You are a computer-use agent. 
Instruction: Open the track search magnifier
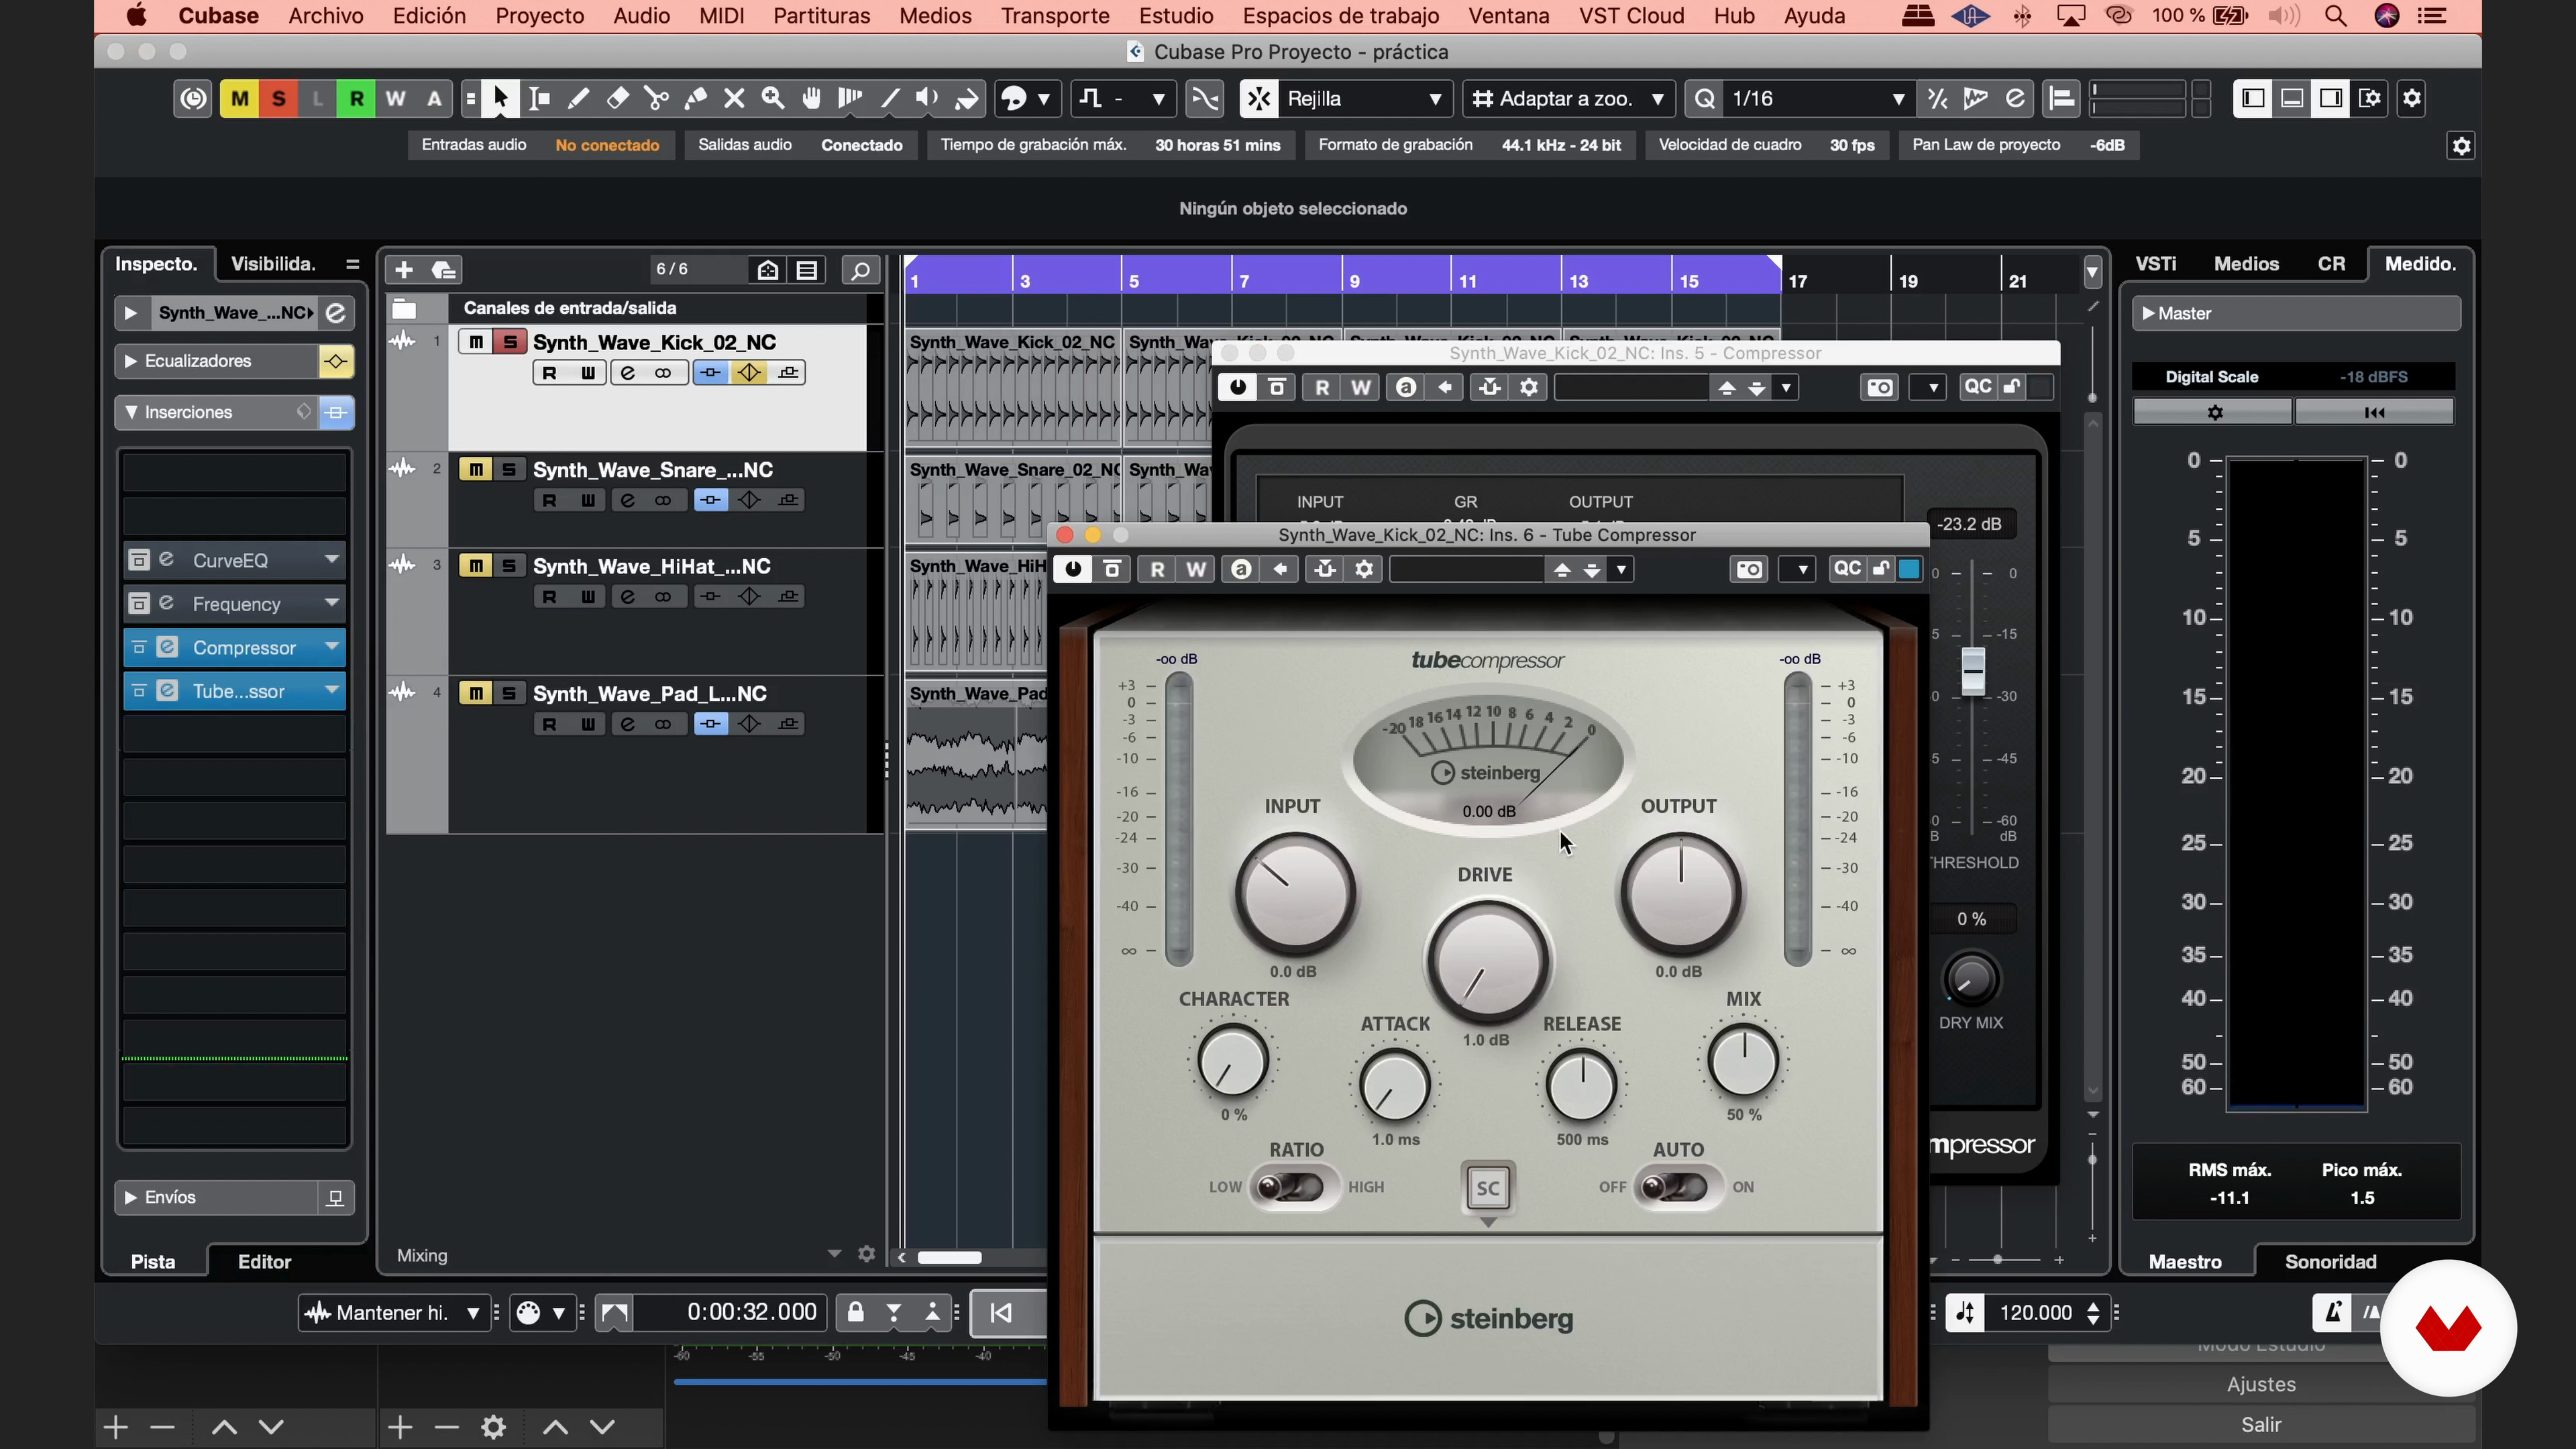pyautogui.click(x=860, y=270)
